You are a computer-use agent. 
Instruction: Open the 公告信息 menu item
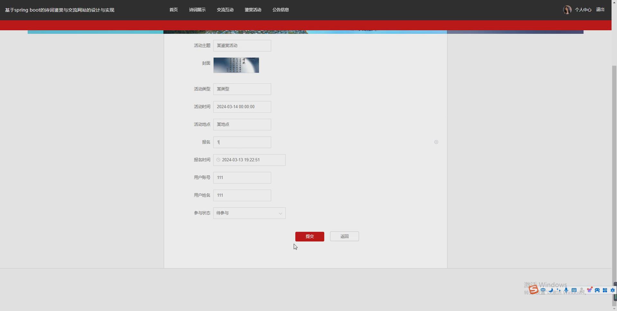(x=281, y=10)
